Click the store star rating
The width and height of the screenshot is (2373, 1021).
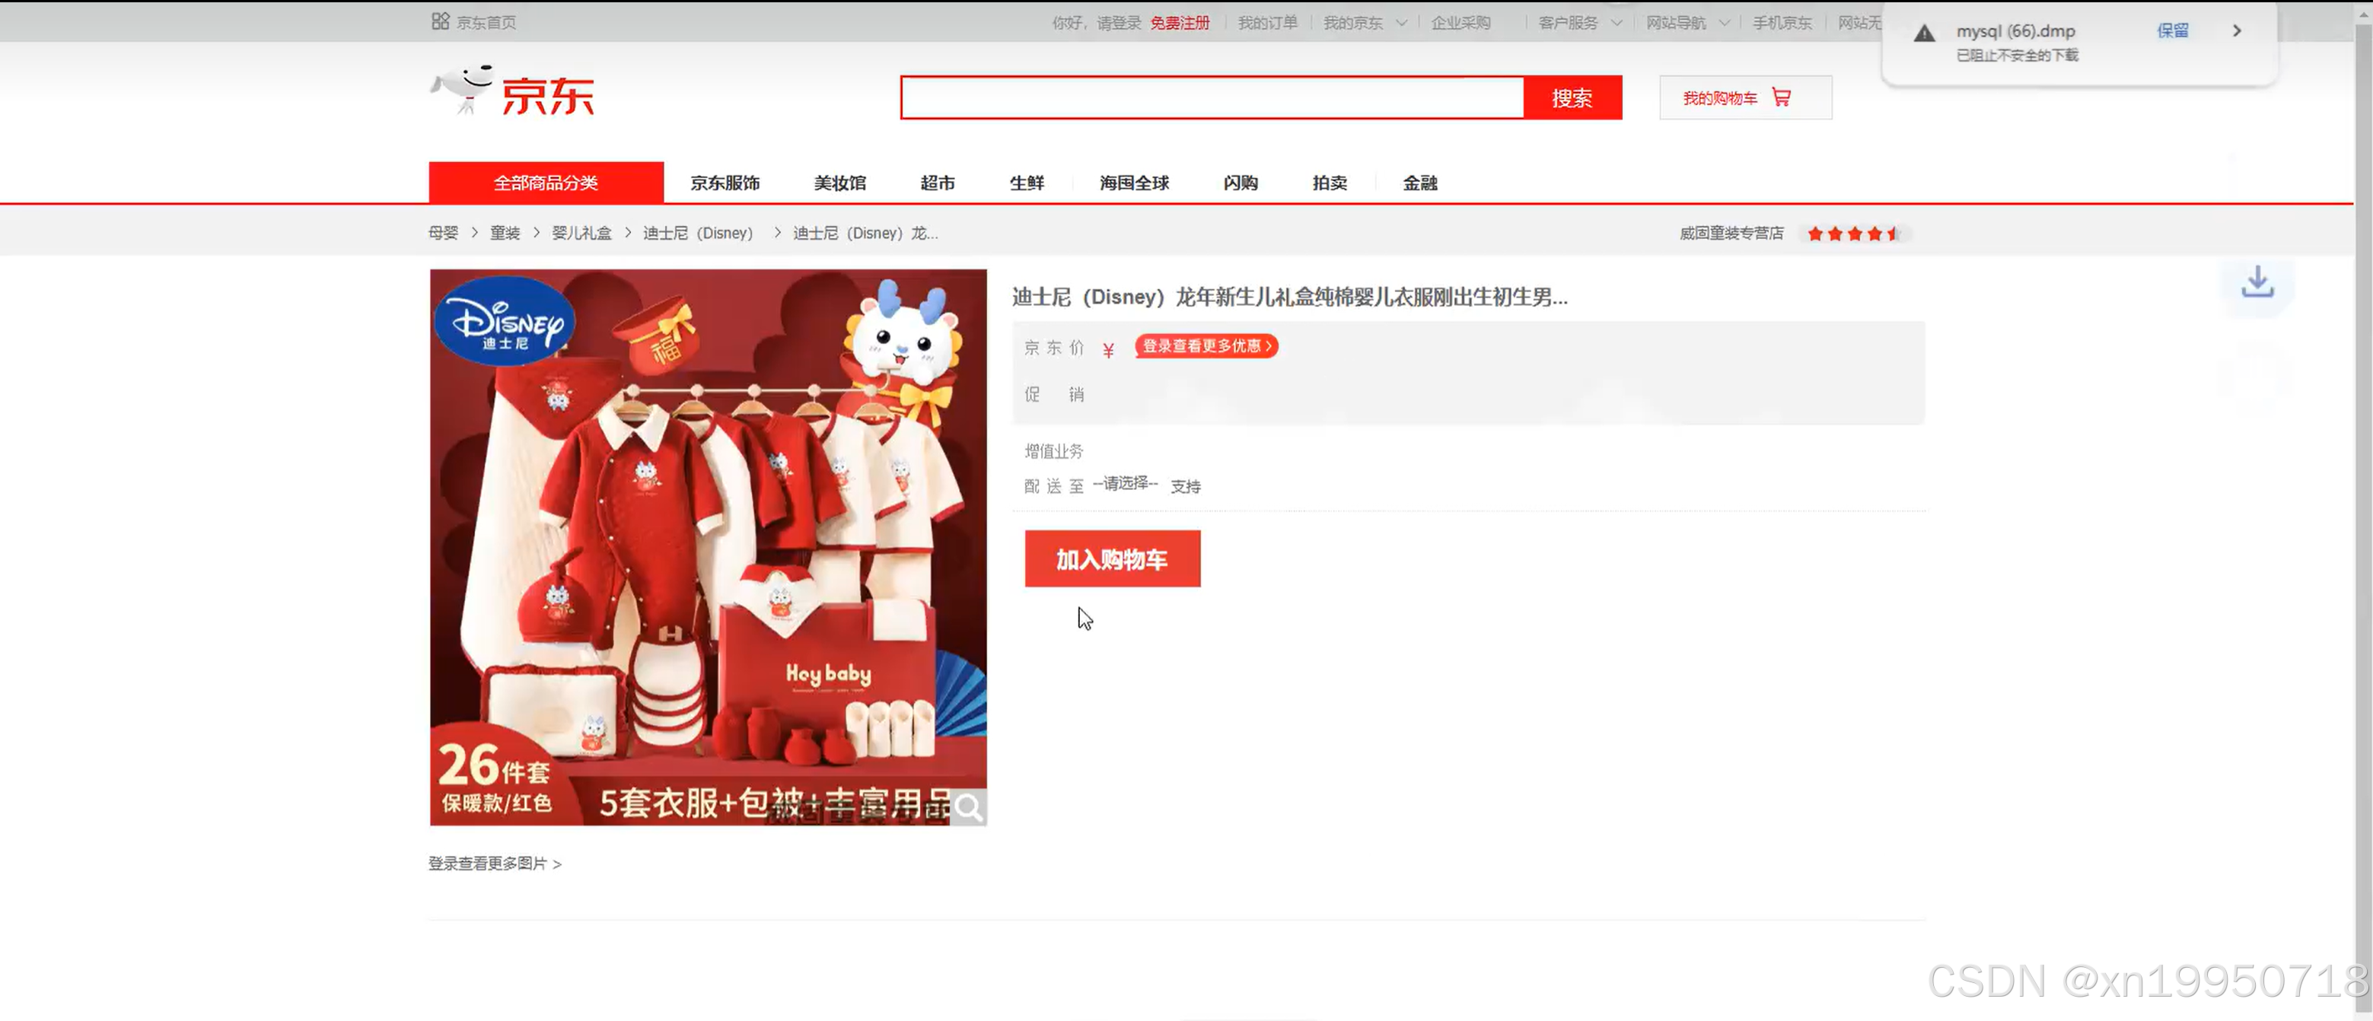(x=1855, y=234)
